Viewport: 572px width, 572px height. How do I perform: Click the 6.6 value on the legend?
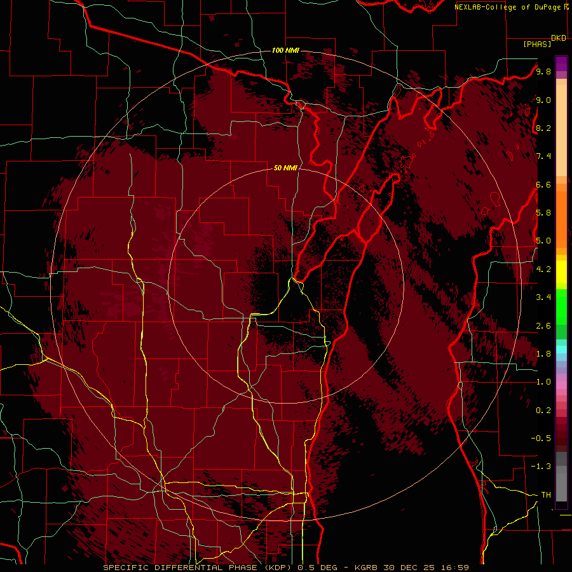pos(543,185)
